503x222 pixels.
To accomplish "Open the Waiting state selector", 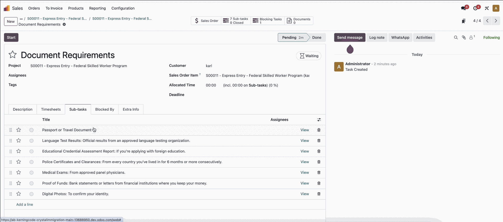I will coord(309,56).
